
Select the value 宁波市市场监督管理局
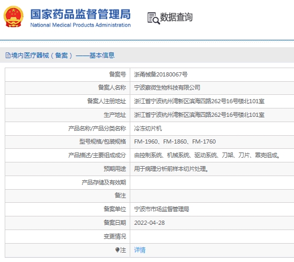click(x=162, y=209)
